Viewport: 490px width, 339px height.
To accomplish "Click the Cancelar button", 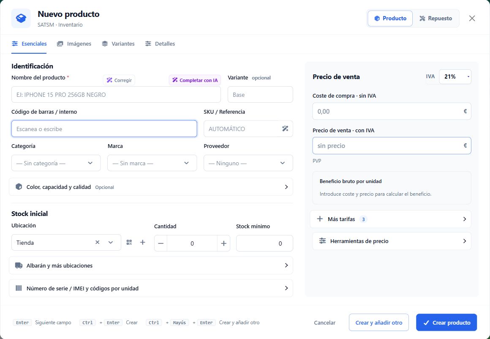I will 325,323.
